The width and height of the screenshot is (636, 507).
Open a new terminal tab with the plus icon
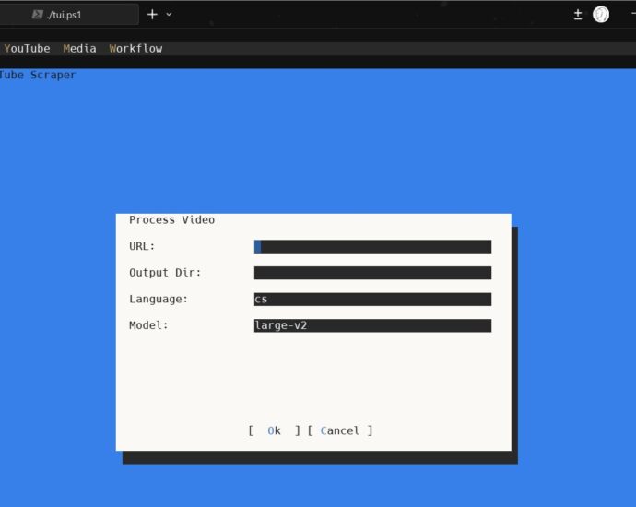152,15
